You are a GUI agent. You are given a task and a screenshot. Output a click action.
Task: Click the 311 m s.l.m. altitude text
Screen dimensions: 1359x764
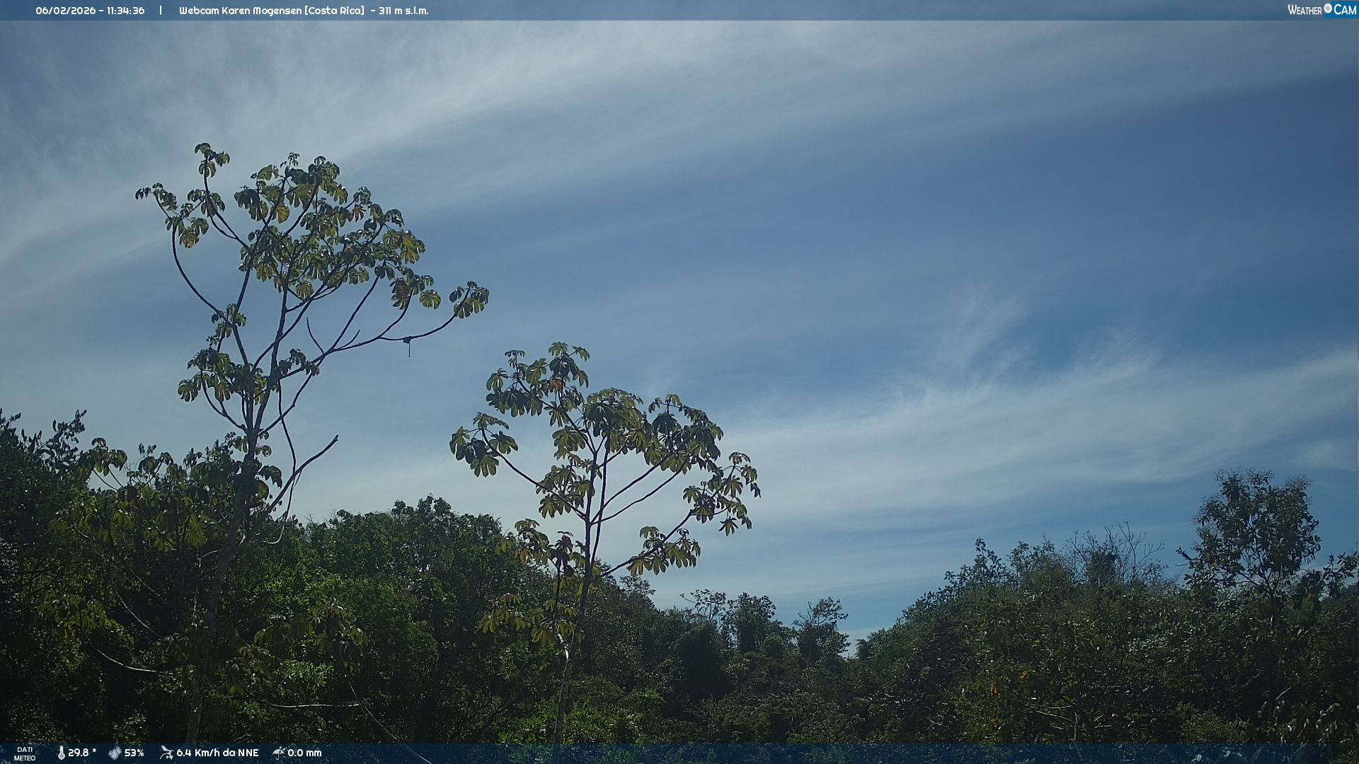403,11
